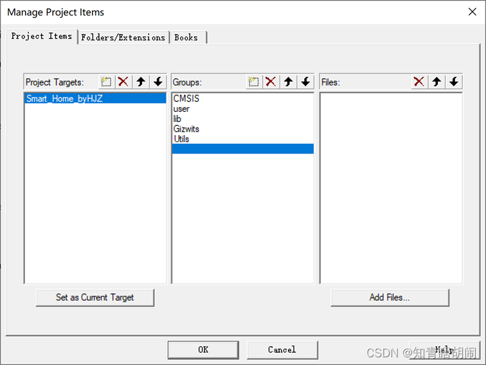Image resolution: width=486 pixels, height=365 pixels.
Task: Confirm dialog with OK button
Action: click(203, 350)
